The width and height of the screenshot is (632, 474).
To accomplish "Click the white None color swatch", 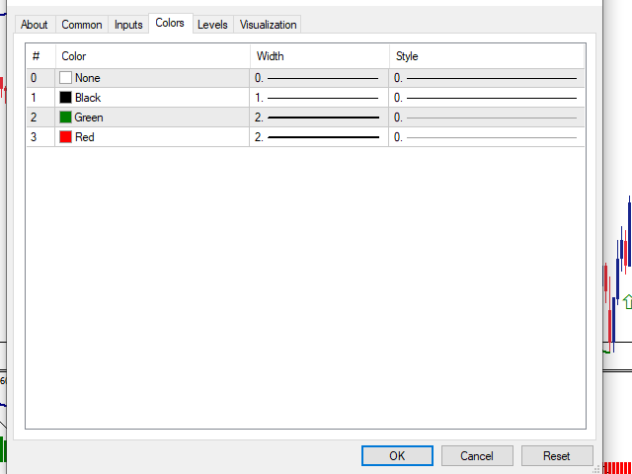I will point(65,78).
